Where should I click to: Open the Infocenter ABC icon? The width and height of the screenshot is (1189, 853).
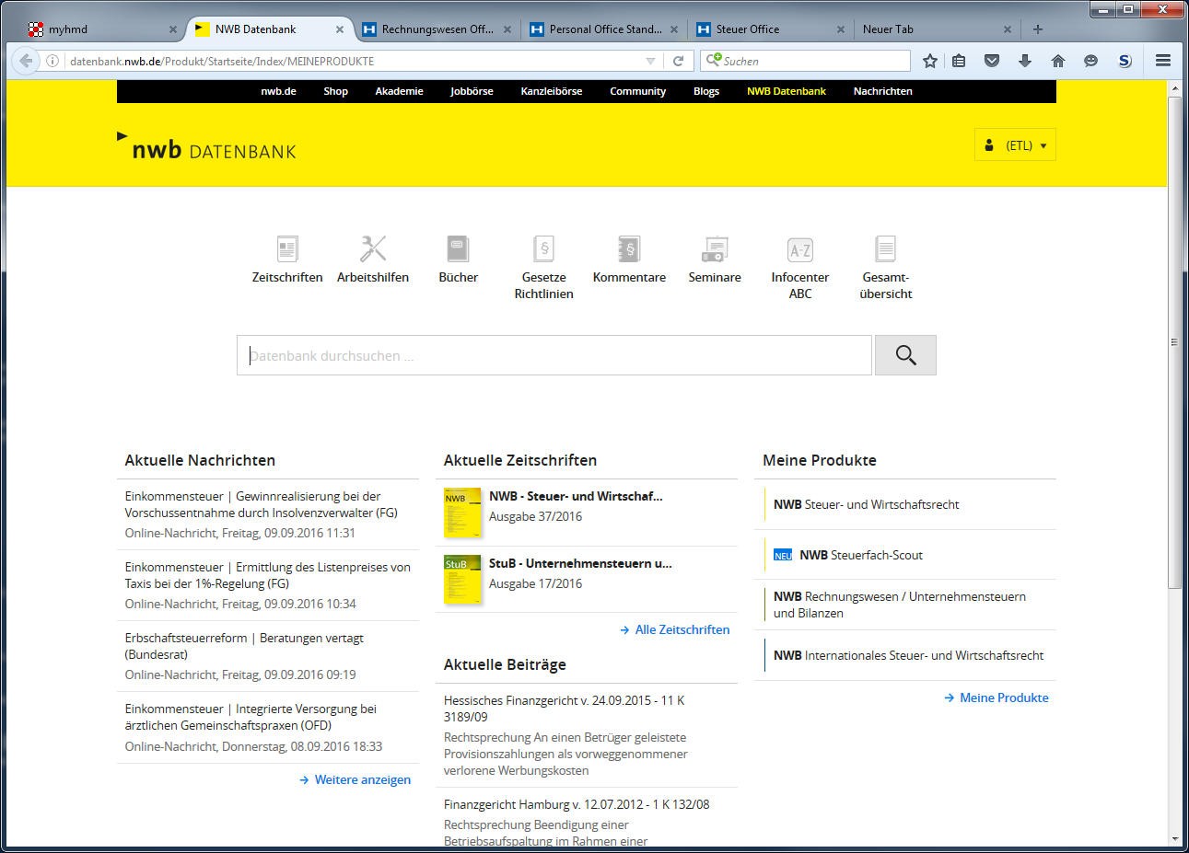pyautogui.click(x=799, y=248)
